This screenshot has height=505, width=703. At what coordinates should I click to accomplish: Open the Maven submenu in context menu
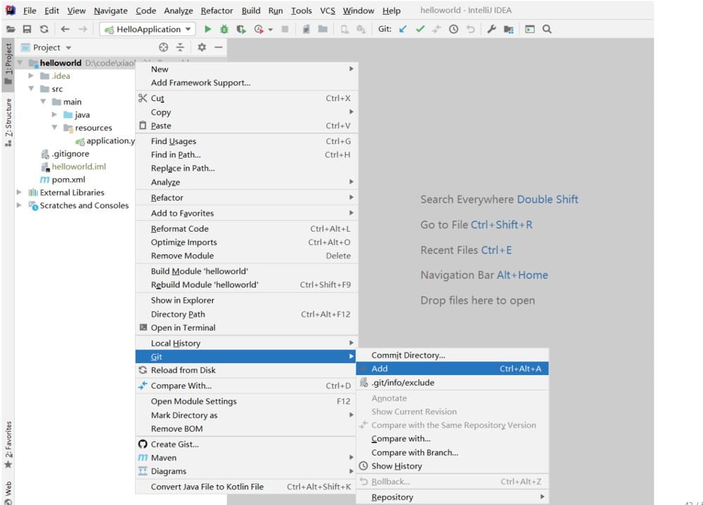pyautogui.click(x=246, y=457)
